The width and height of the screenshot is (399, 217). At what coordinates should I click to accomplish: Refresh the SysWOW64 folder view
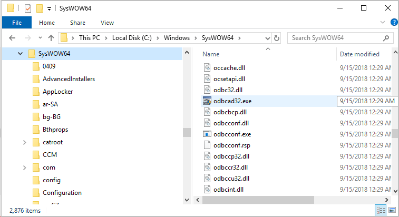(x=276, y=38)
